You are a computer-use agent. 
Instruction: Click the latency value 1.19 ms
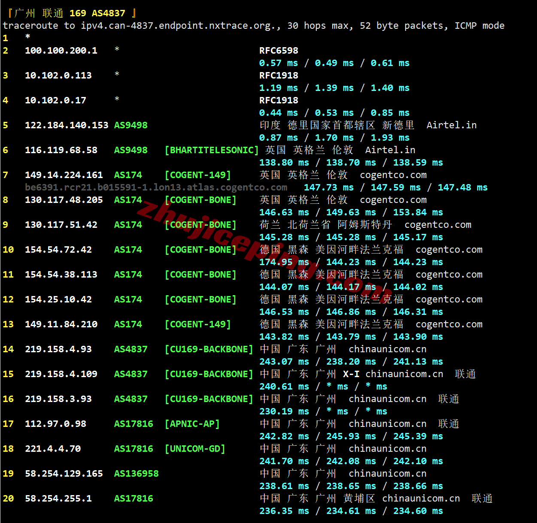(x=279, y=88)
